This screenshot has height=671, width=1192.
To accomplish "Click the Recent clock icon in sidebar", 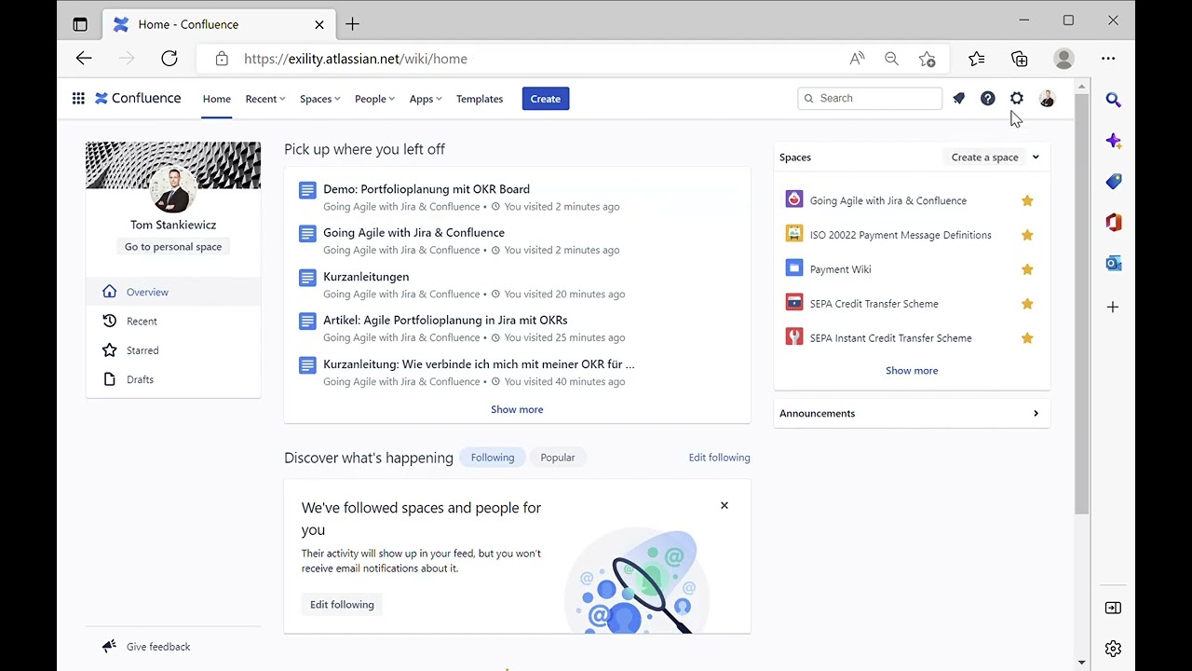I will (109, 321).
